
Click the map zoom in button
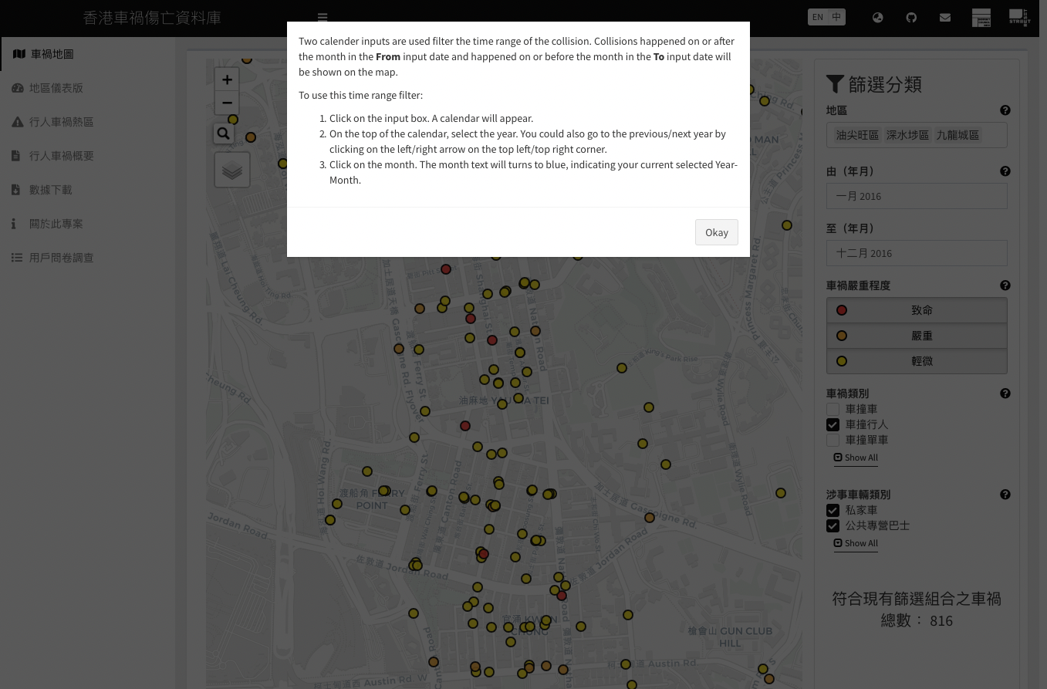tap(227, 79)
